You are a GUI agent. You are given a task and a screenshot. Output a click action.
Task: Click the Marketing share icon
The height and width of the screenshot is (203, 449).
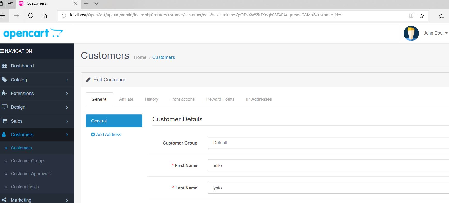coord(4,200)
